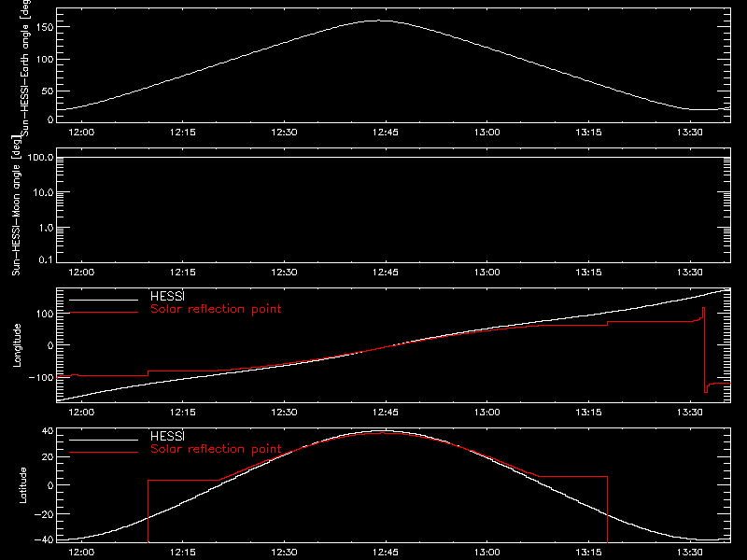Click 100.0 tick on Moon angle axis

click(40, 157)
